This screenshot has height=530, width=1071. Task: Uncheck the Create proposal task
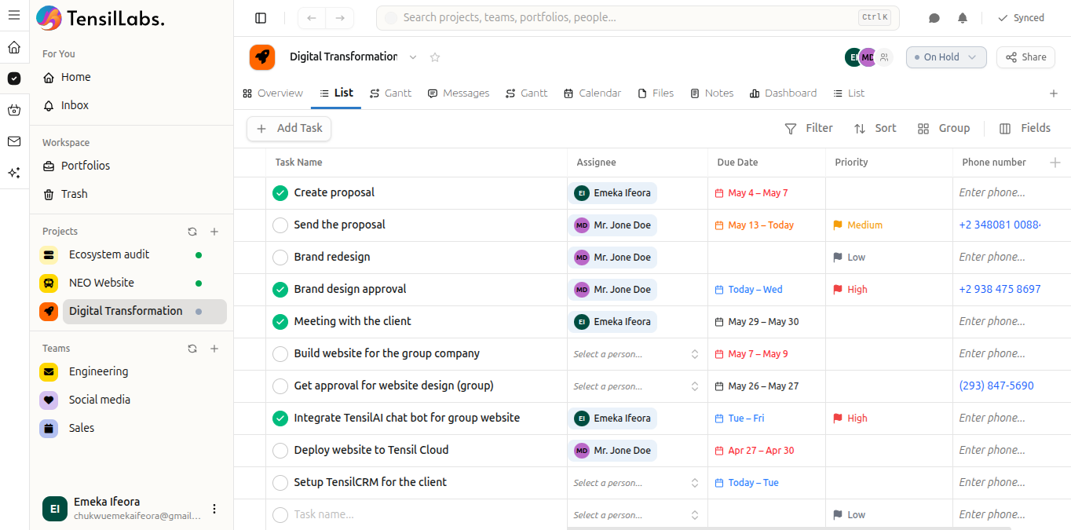pyautogui.click(x=280, y=193)
